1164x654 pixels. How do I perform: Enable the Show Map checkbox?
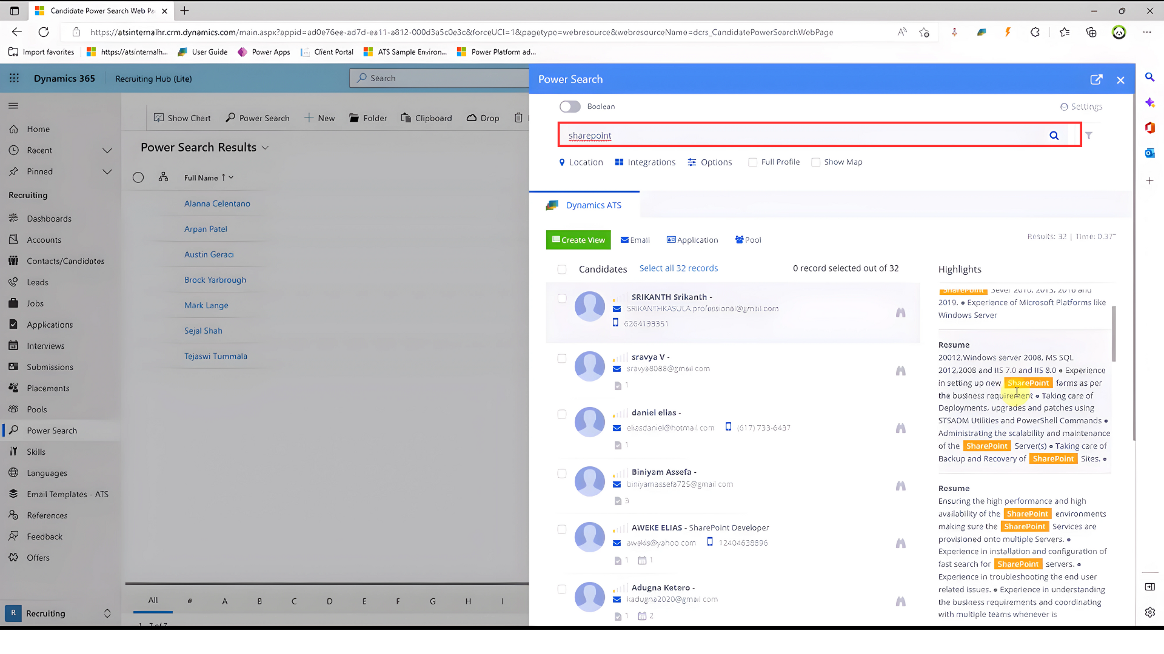tap(815, 162)
